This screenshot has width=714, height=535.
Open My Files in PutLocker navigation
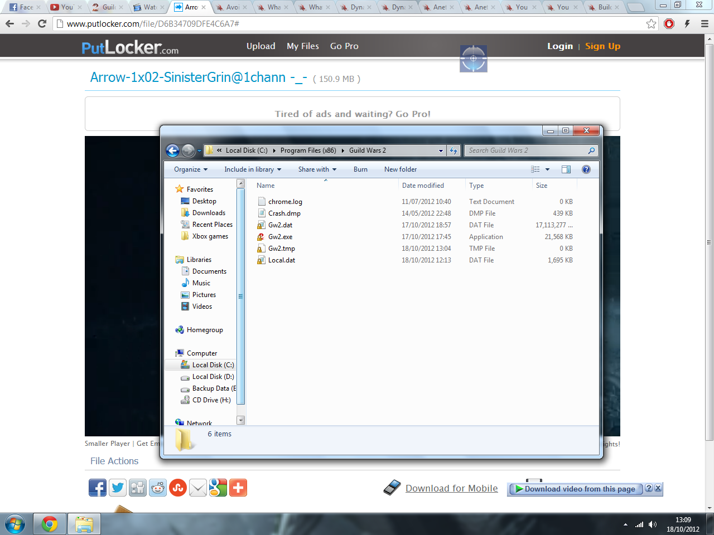point(303,46)
